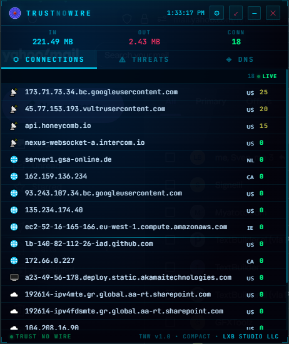Select 93.243.107.34.bc.googleusercontent.com hostname
This screenshot has height=344, width=289.
tap(103, 194)
